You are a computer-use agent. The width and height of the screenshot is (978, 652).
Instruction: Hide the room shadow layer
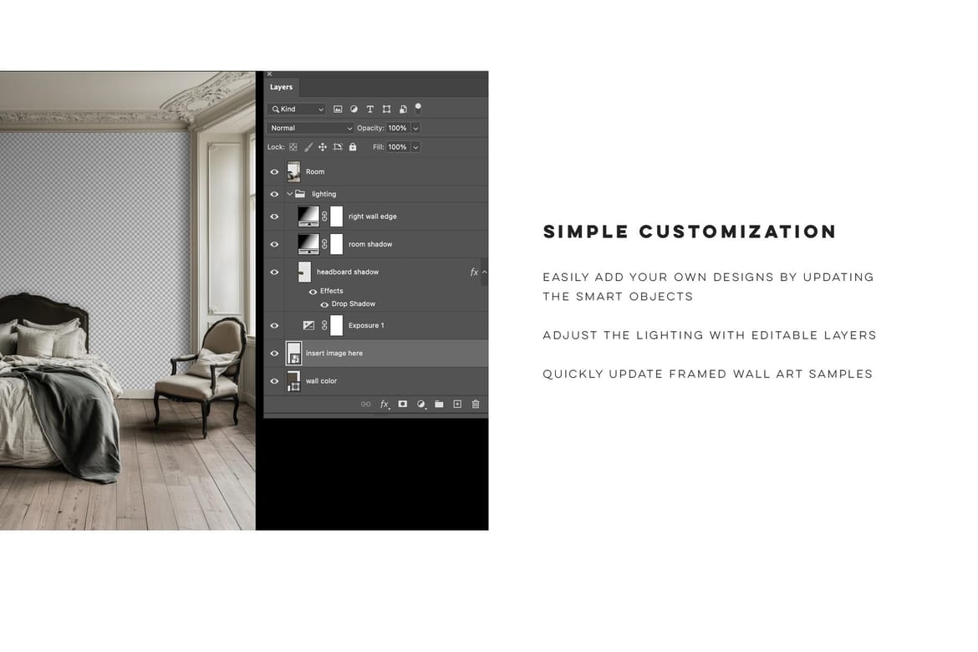click(x=274, y=244)
